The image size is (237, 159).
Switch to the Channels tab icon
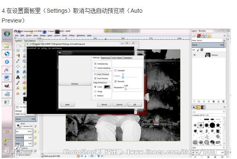[x=199, y=36]
